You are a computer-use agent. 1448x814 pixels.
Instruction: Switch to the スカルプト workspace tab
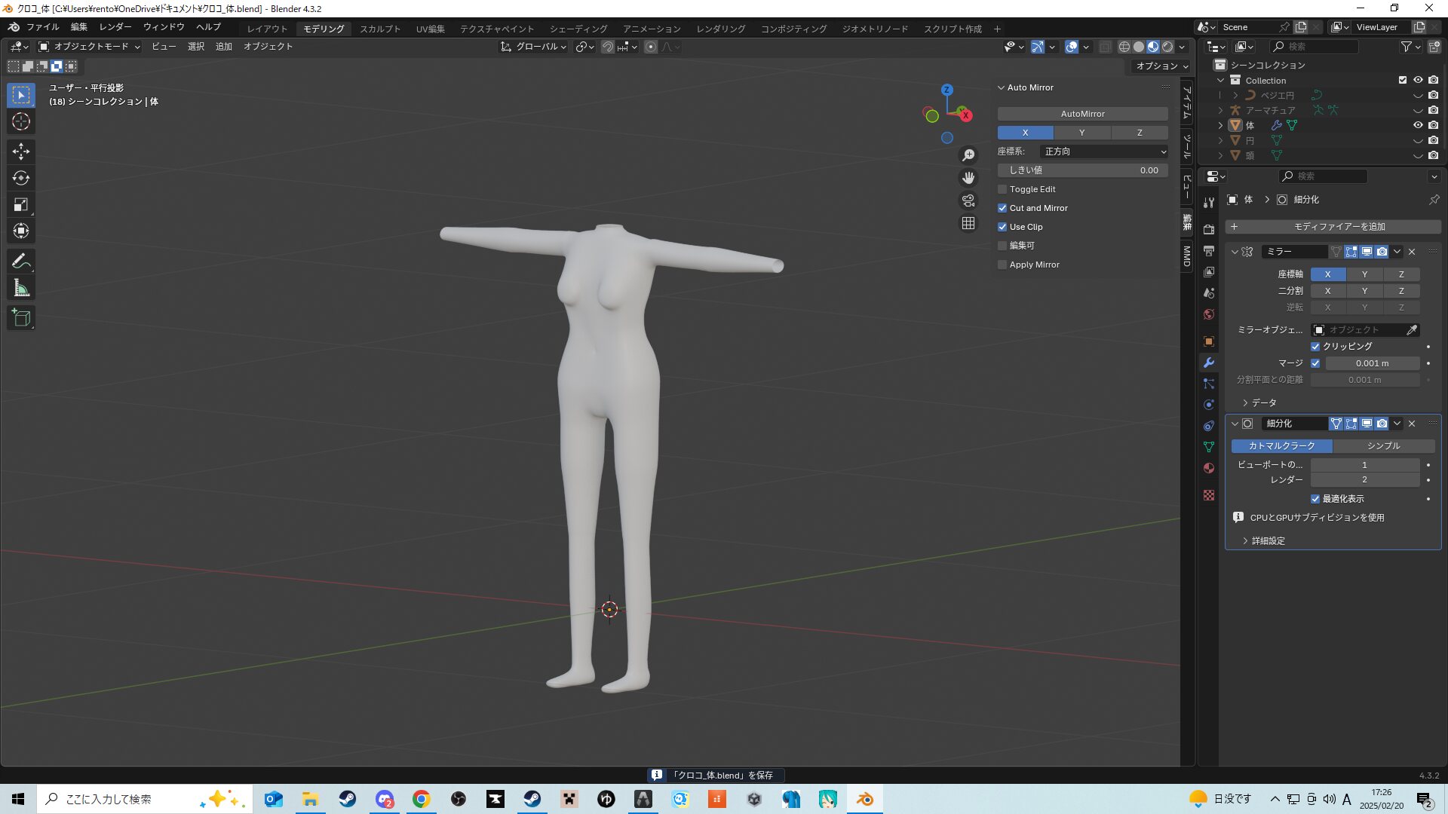380,29
